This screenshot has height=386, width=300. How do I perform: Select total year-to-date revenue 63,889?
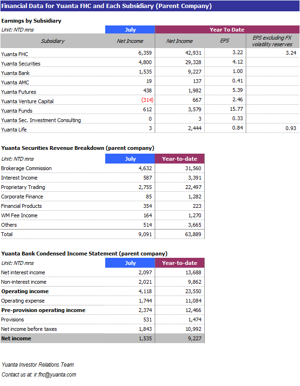pos(193,234)
